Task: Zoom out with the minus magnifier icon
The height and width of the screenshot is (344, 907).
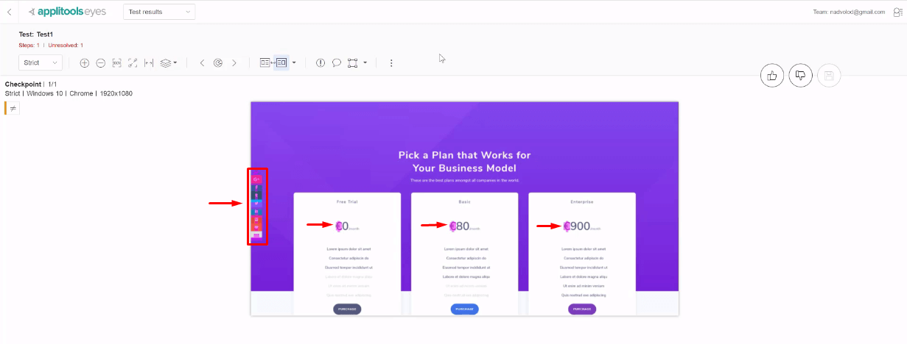Action: 101,63
